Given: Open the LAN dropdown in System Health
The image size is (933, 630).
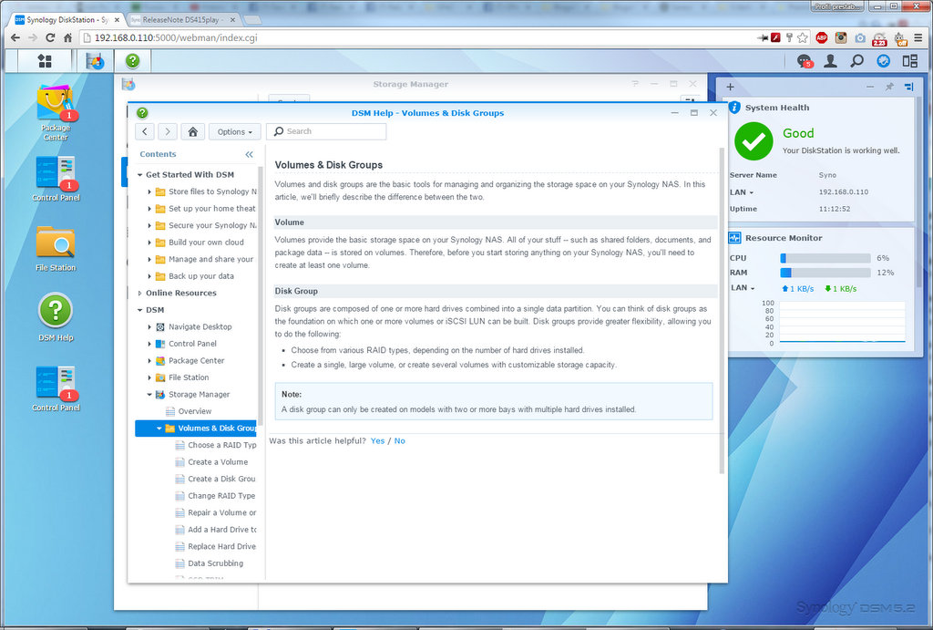Looking at the screenshot, I should tap(742, 192).
